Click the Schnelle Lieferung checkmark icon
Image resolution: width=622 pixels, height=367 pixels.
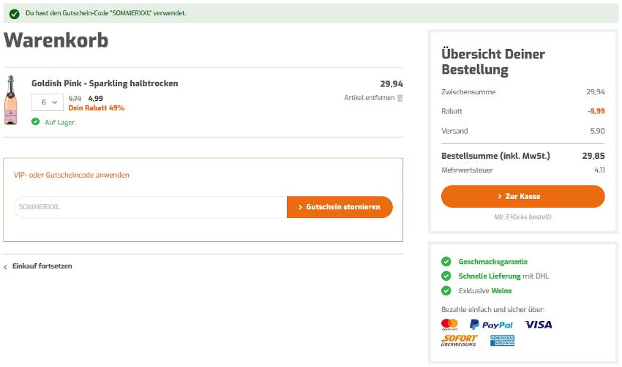click(x=446, y=276)
